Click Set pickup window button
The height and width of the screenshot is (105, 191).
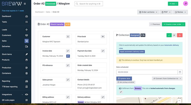pos(126,82)
